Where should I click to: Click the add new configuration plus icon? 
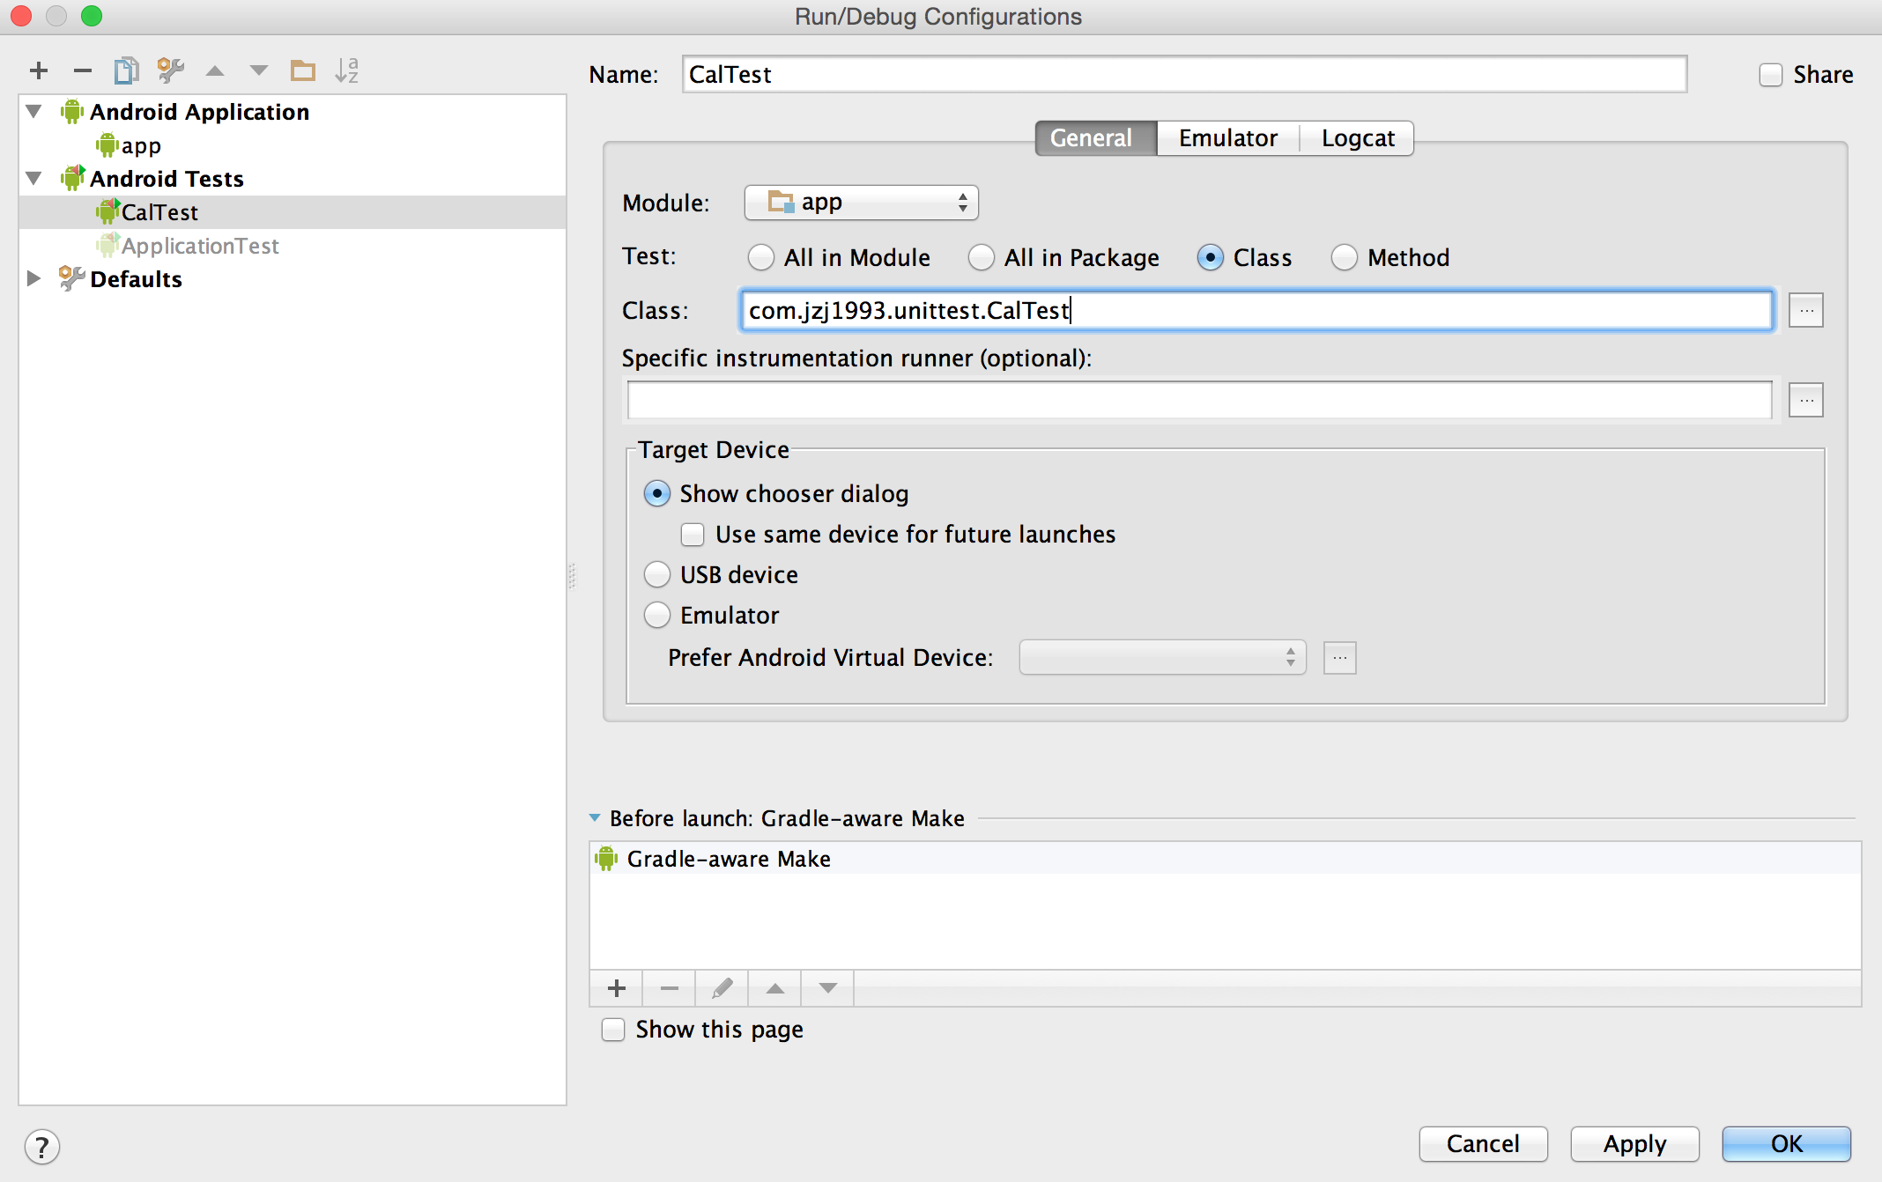point(39,70)
